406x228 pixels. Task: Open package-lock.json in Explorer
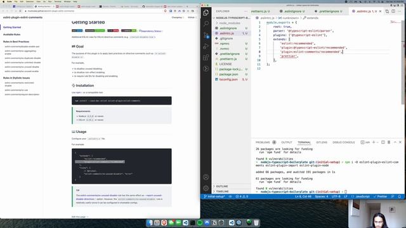231,69
